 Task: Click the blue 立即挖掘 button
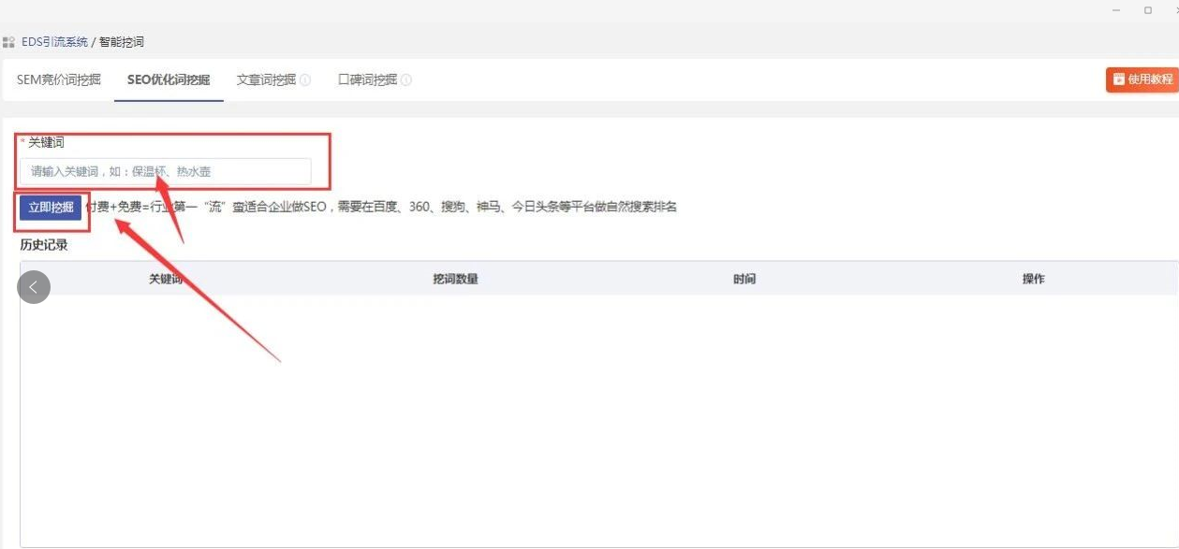(51, 208)
